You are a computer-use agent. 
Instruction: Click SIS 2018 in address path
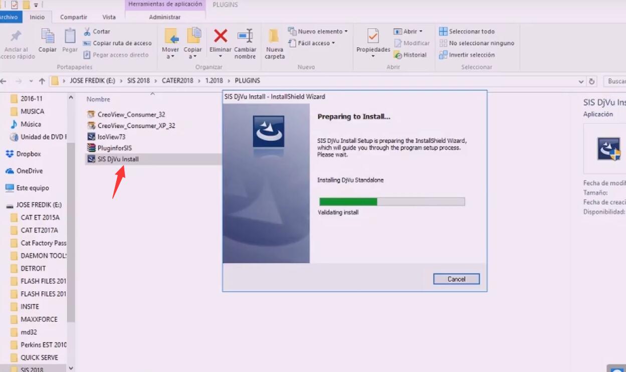pos(138,81)
